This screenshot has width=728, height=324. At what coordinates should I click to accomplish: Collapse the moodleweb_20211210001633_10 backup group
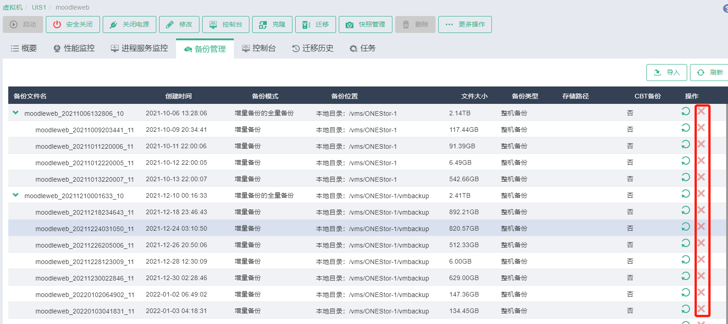click(x=16, y=195)
